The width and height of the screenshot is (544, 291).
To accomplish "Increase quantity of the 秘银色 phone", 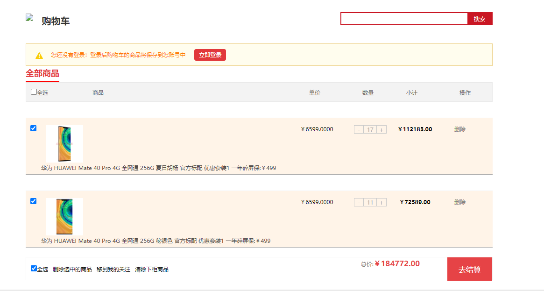I will [382, 203].
